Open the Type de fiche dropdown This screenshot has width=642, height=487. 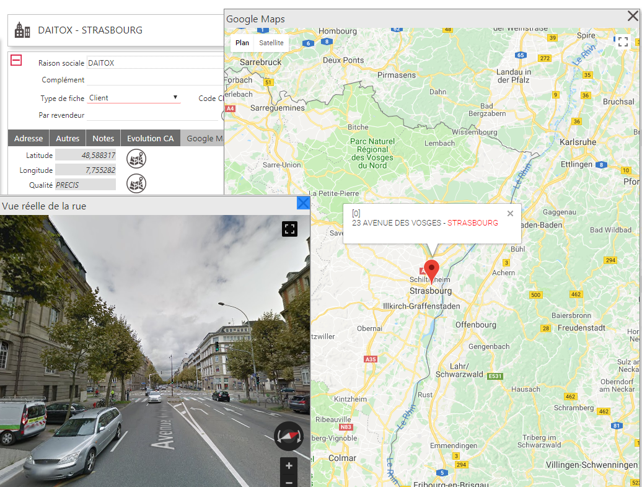[x=134, y=98]
